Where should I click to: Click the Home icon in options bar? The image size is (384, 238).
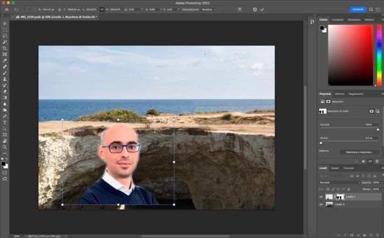click(7, 9)
